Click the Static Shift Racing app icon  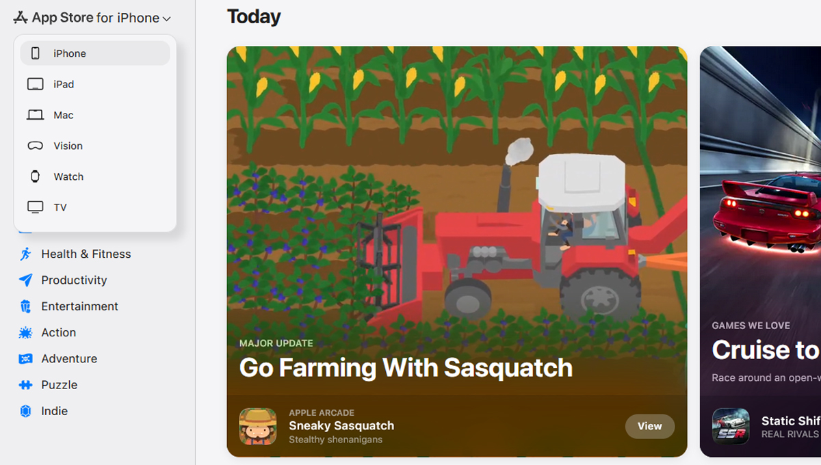(731, 427)
